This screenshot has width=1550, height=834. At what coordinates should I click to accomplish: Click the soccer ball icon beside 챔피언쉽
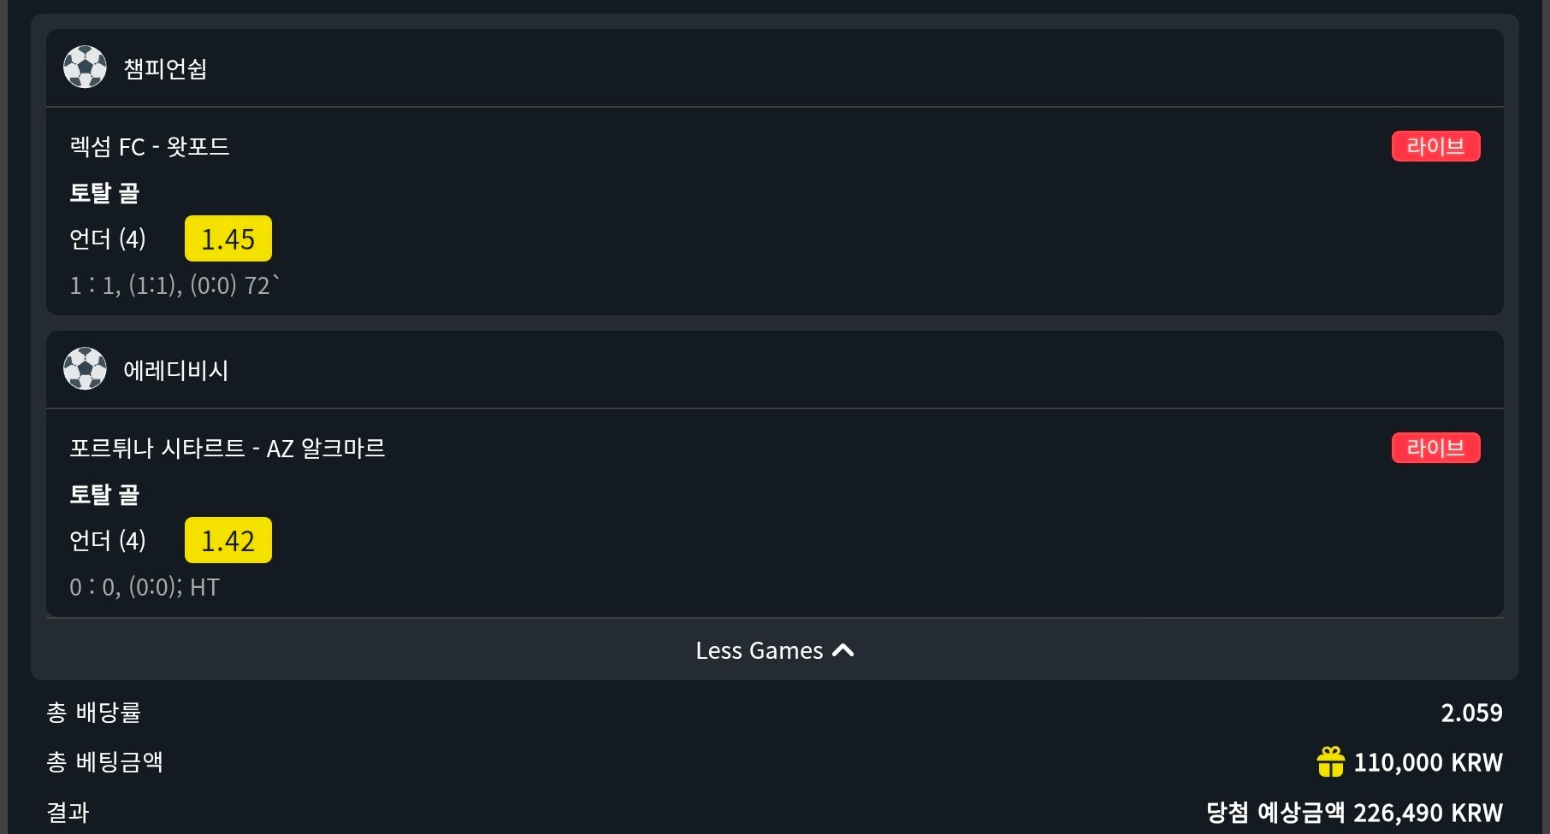(85, 68)
